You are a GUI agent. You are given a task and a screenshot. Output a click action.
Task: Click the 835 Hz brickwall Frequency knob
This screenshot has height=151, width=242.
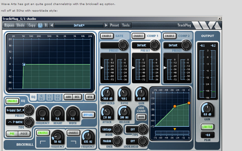[x=88, y=137]
